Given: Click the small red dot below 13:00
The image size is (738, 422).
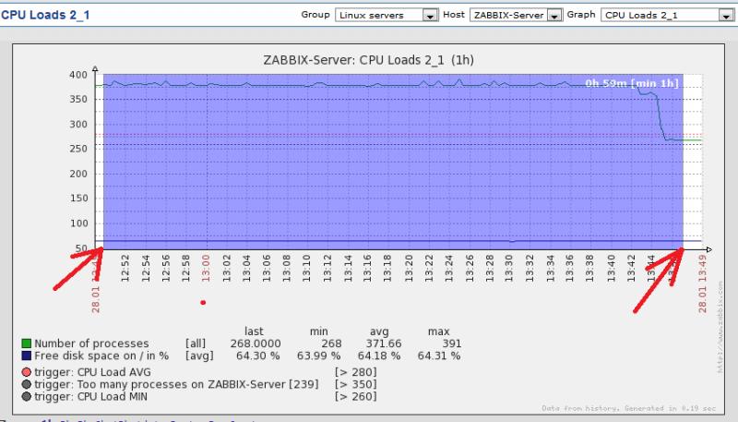Looking at the screenshot, I should coord(203,302).
